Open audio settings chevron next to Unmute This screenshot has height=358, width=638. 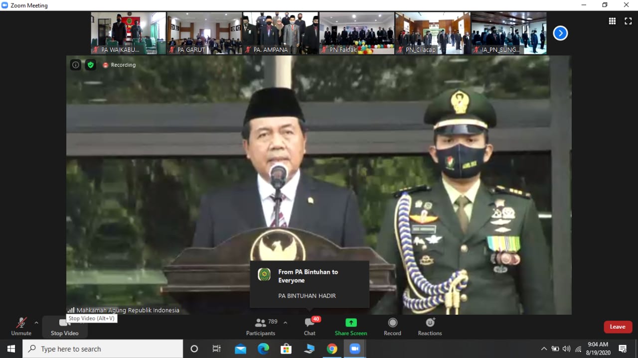click(36, 322)
